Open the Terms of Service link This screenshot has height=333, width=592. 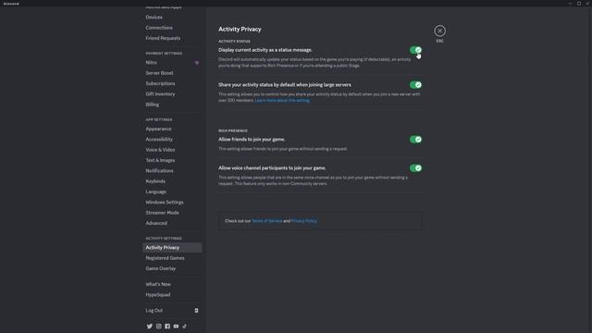pyautogui.click(x=267, y=221)
